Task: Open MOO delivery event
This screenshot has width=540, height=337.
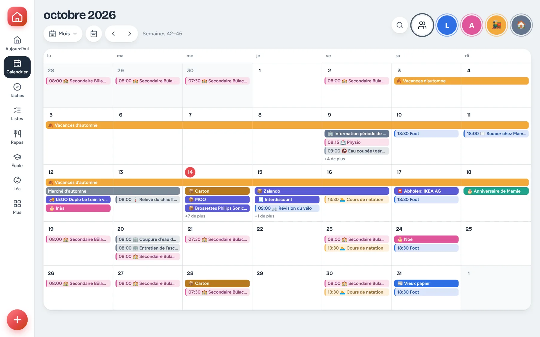Action: click(217, 200)
